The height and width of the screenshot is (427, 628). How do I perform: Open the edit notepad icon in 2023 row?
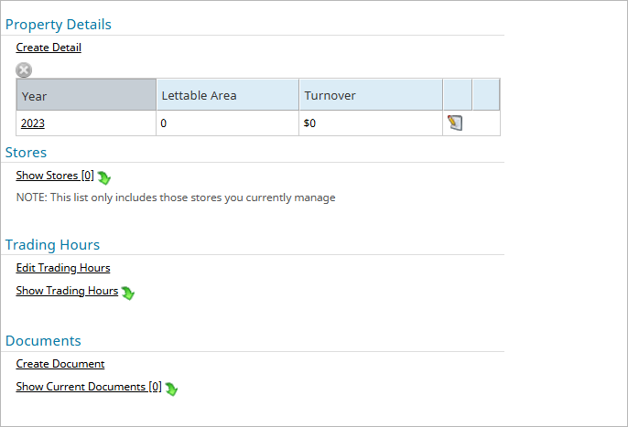click(x=455, y=123)
